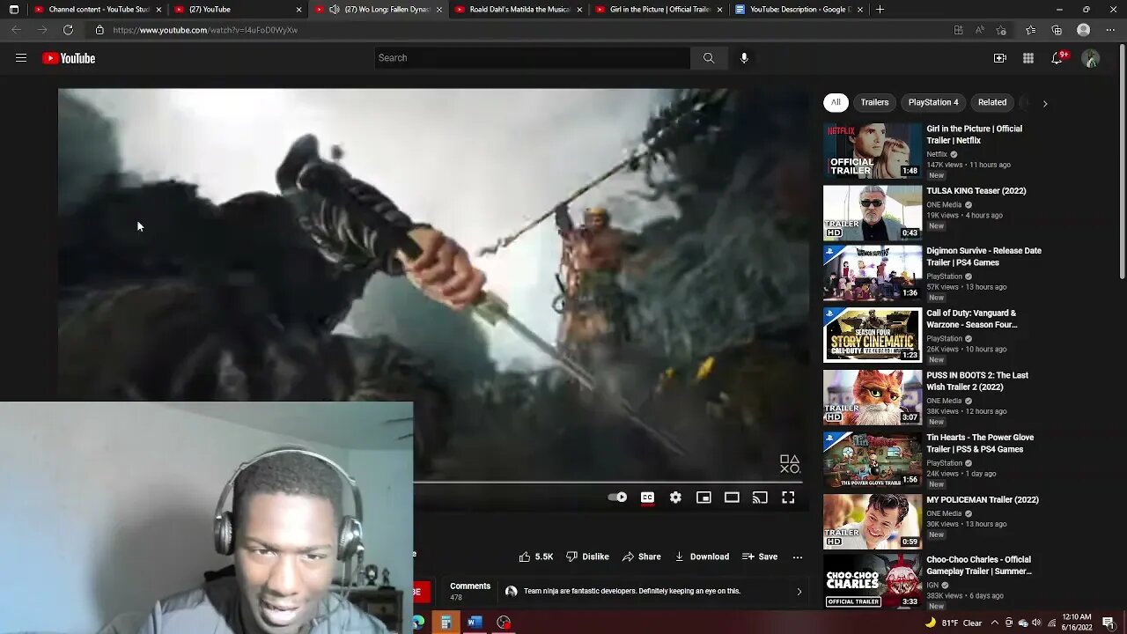
Task: Open PUSS IN BOOTS 2 trailer title
Action: (977, 381)
